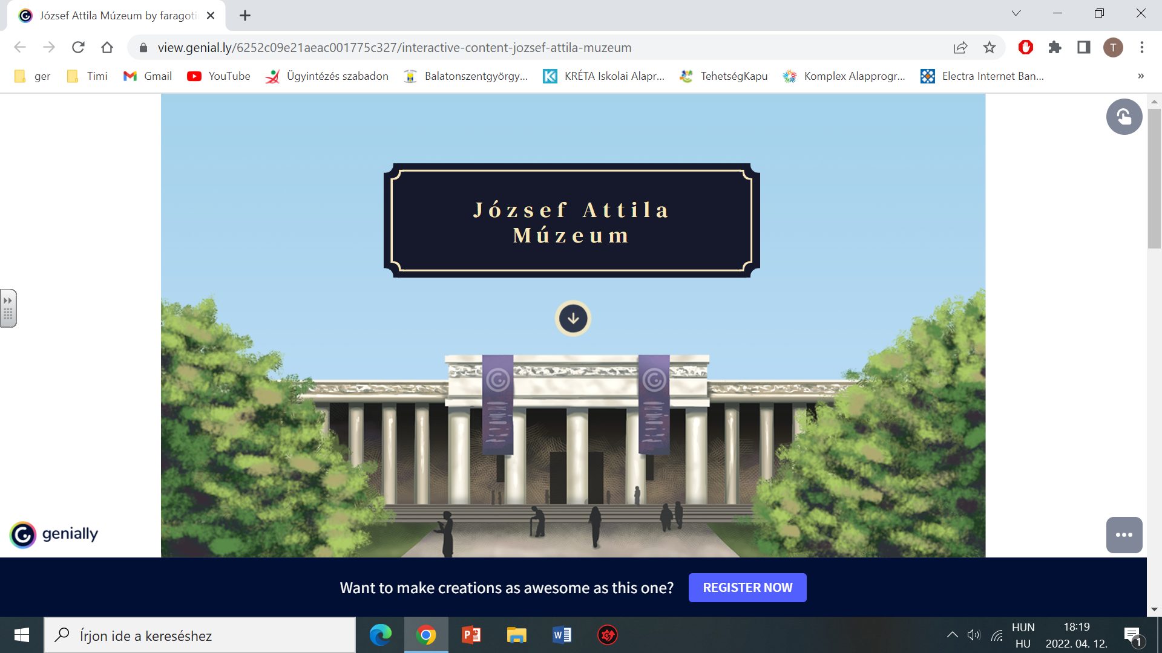Open the Windows Start menu

(x=22, y=635)
